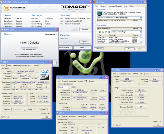Switch to the Power user tab in RivaTuner
The image size is (164, 134).
click(x=111, y=6)
